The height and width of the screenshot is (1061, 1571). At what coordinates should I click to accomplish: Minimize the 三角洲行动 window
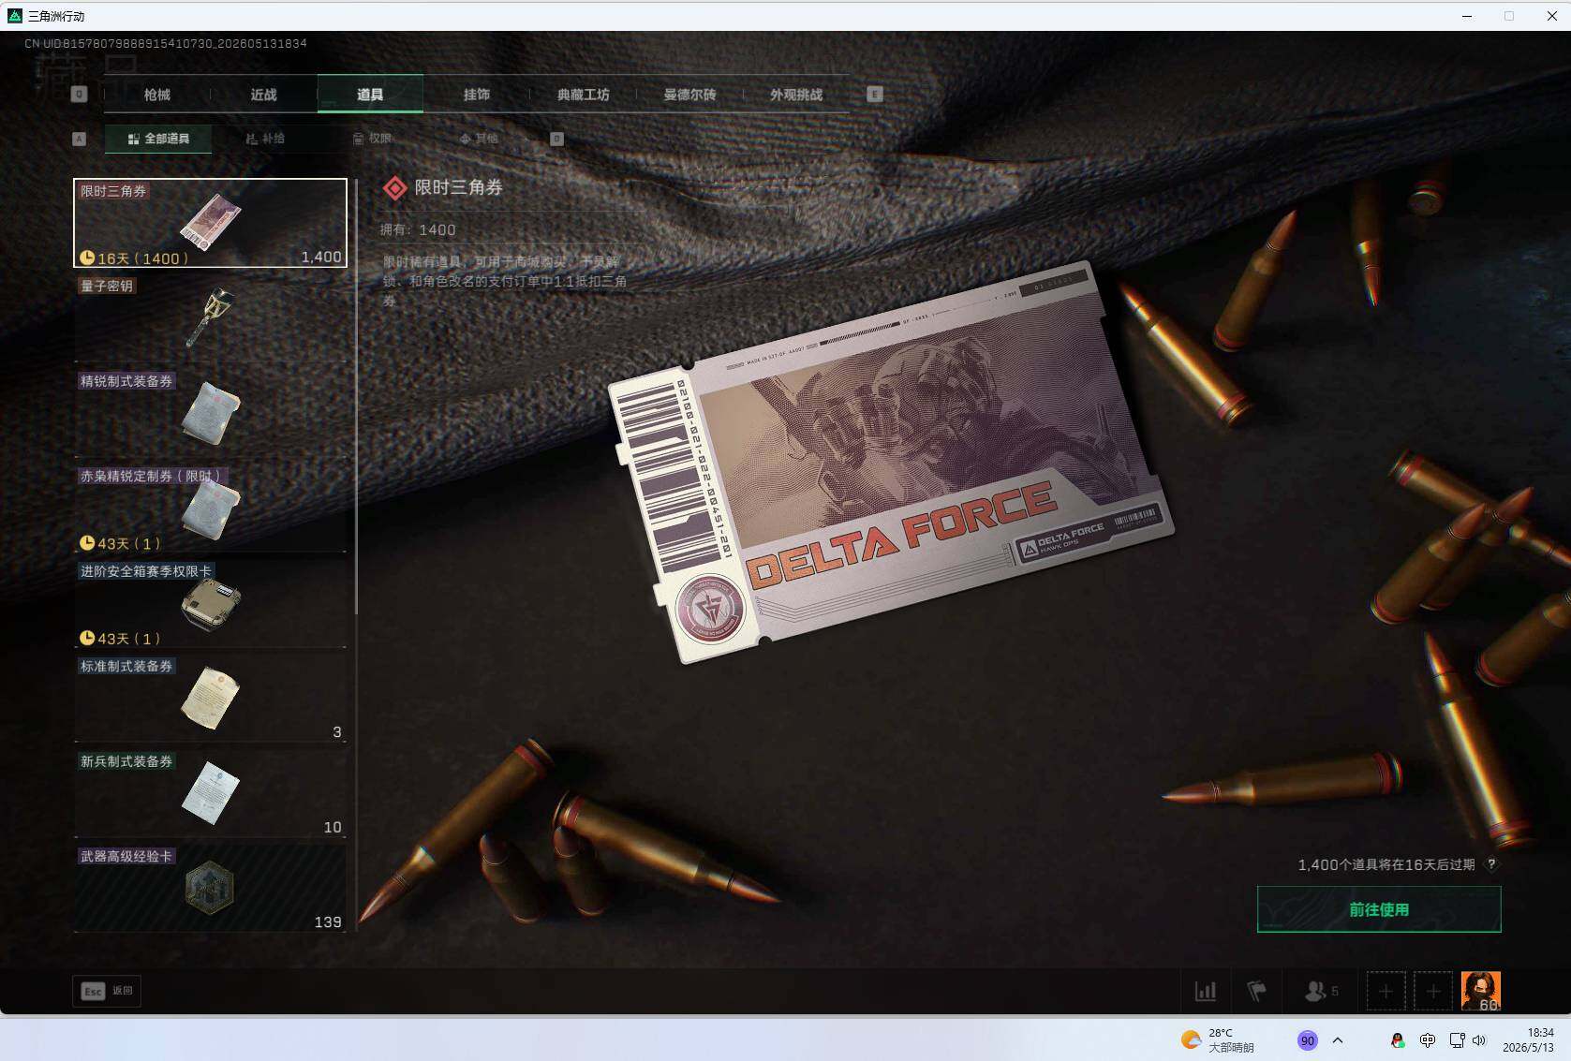(1467, 16)
